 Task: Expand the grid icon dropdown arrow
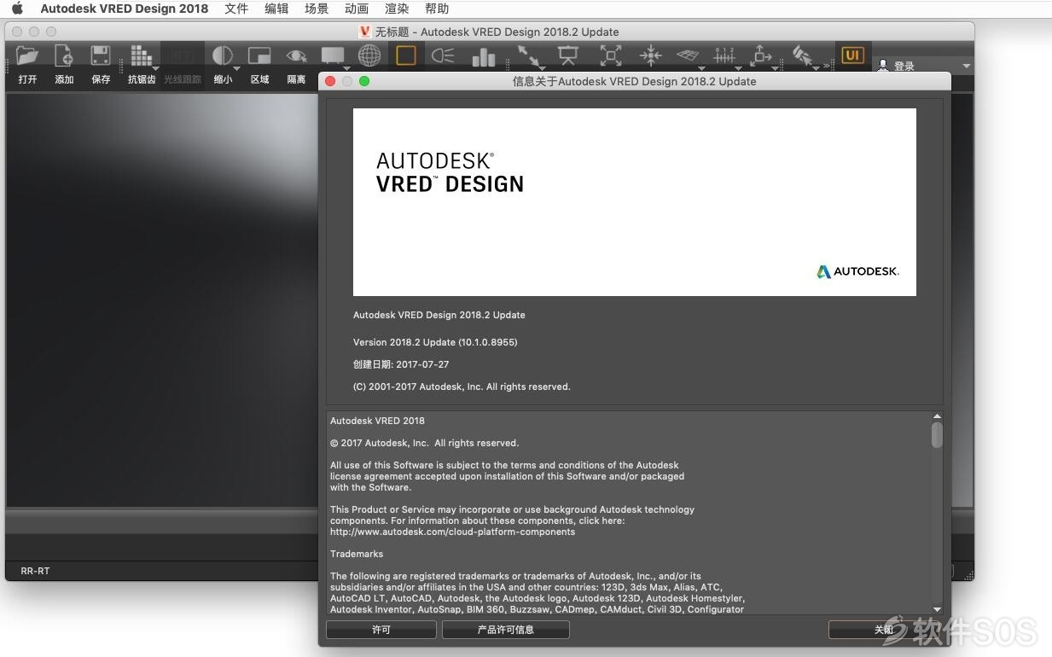(x=701, y=68)
